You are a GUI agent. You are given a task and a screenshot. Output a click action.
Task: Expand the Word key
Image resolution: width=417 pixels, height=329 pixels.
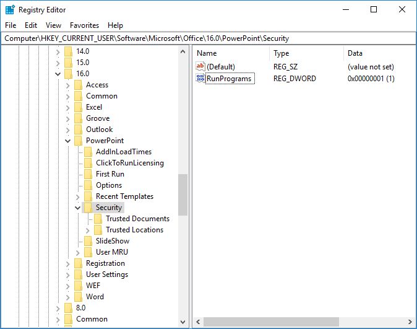click(x=68, y=297)
